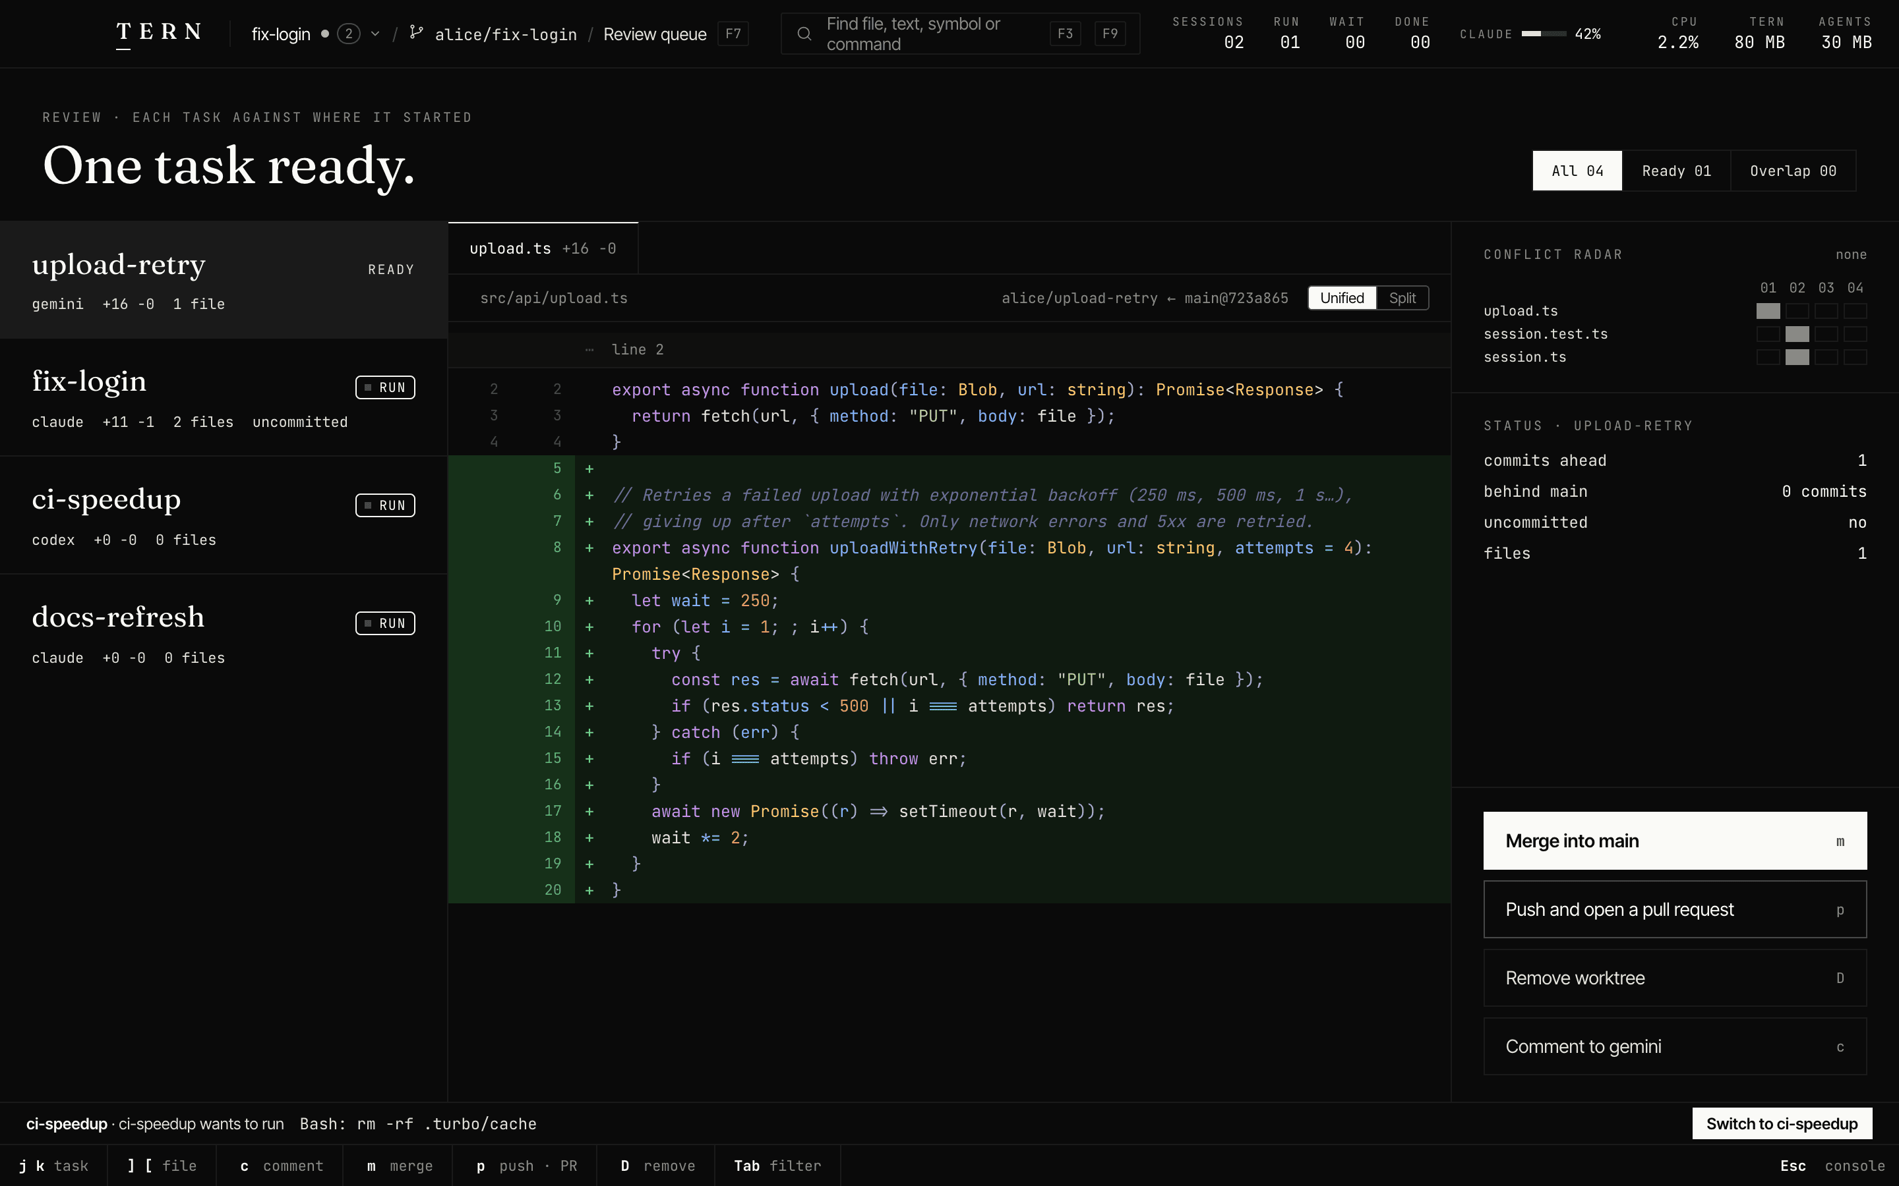Screen dimensions: 1899x1186
Task: Click the p push · PR footer shortcut
Action: coord(527,1166)
